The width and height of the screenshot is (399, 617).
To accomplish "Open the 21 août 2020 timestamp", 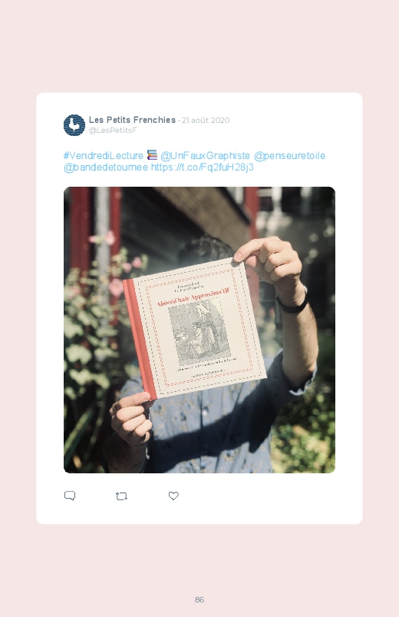I will coord(206,120).
